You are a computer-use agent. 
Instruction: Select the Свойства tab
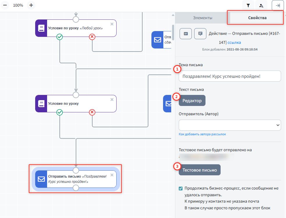click(257, 18)
